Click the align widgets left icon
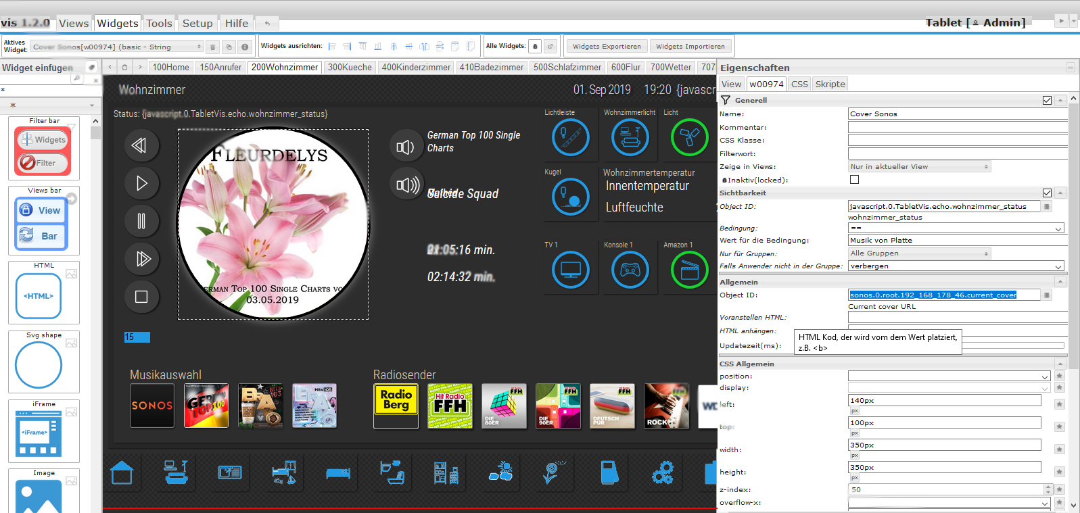This screenshot has height=513, width=1080. tap(332, 47)
